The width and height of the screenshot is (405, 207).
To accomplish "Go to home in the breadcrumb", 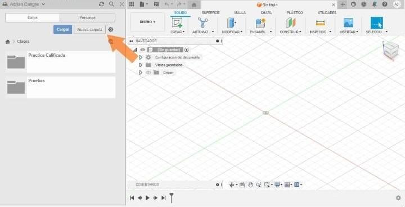I will 7,42.
